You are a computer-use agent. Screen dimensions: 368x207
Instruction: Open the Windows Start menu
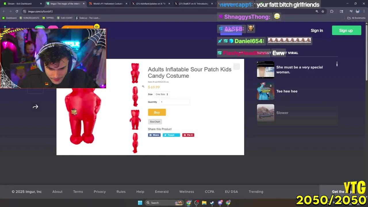(140, 203)
